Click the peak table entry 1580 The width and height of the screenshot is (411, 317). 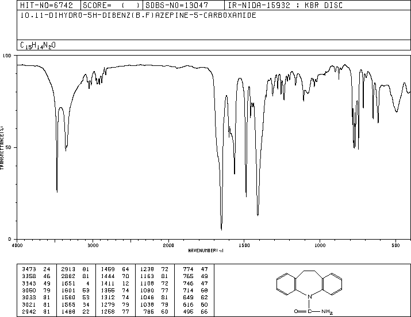68,298
